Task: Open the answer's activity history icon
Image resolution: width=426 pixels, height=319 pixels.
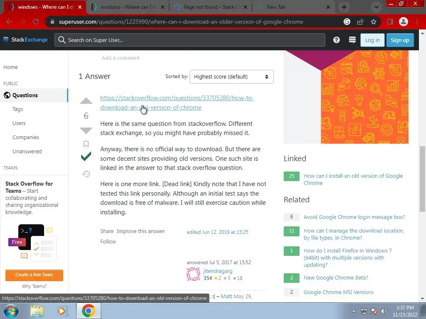Action: pos(86,174)
